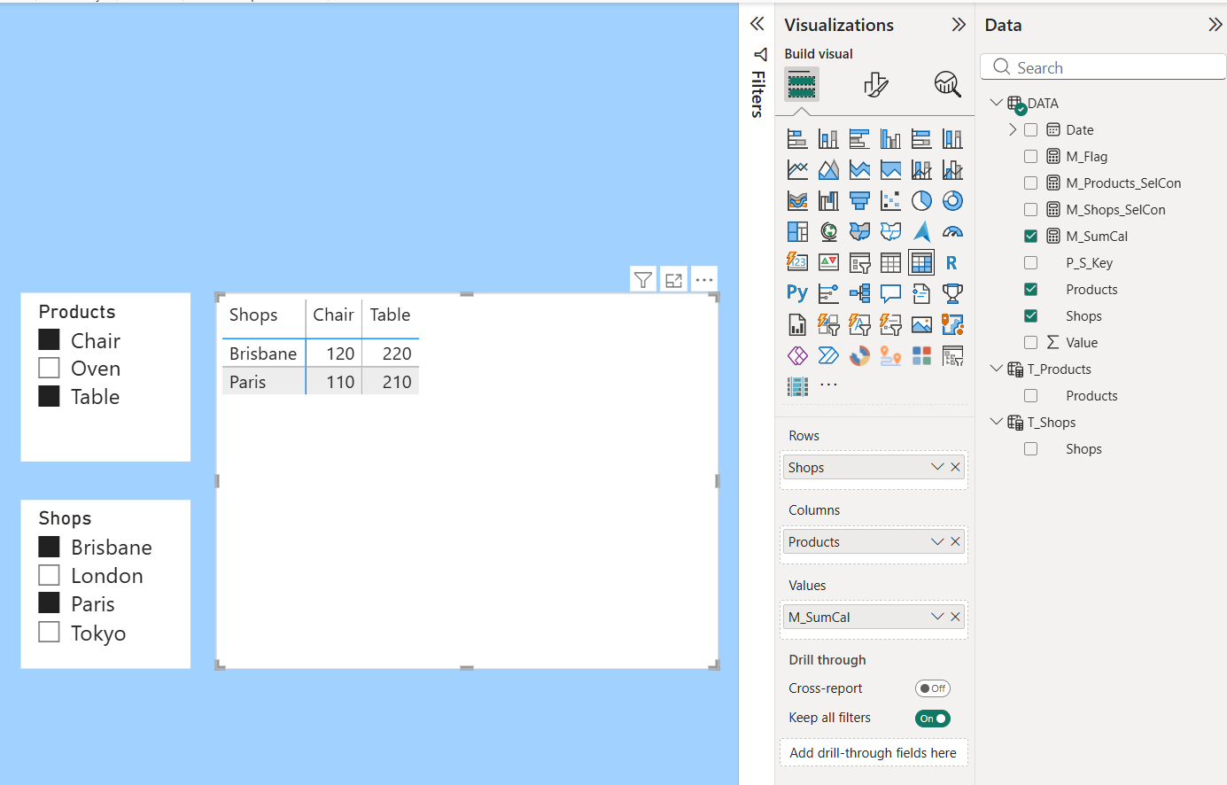Screen dimensions: 1227x785
Task: Choose the Treemap visualization icon
Action: tap(797, 231)
